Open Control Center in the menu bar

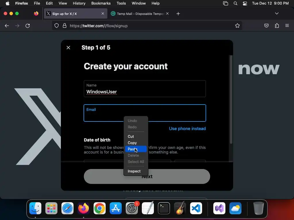pyautogui.click(x=245, y=3)
